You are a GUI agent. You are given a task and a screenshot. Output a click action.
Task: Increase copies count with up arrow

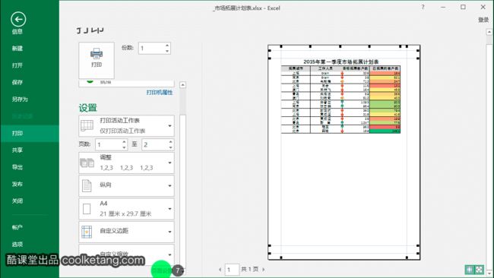167,46
